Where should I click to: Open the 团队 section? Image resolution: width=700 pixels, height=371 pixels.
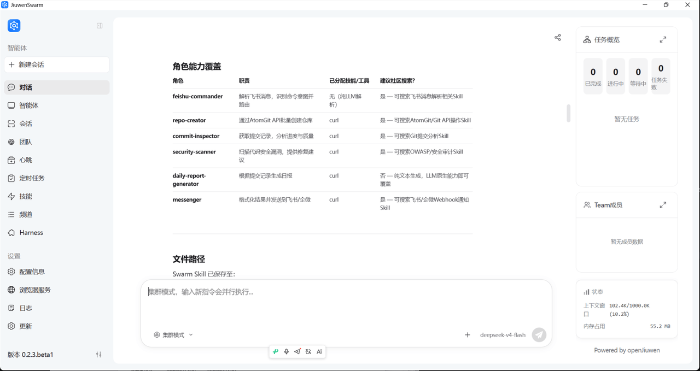57,142
